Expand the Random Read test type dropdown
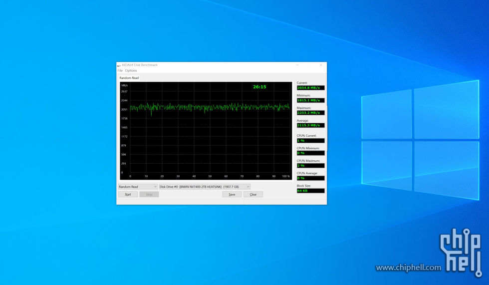Screen dimensions: 489x285 click(138, 187)
